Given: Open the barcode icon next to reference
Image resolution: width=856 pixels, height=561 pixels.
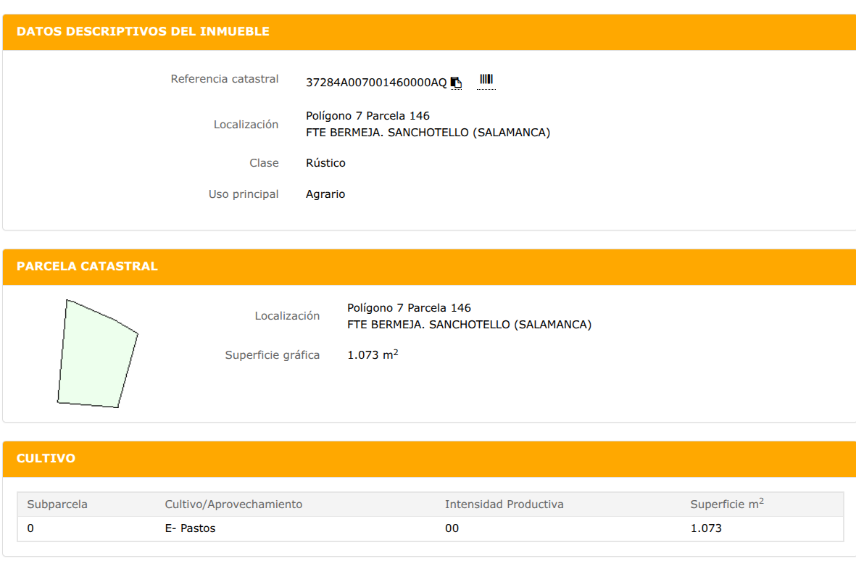Looking at the screenshot, I should [x=486, y=80].
